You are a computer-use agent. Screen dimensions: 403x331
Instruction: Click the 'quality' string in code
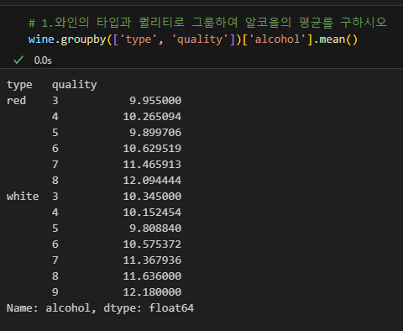coord(200,39)
